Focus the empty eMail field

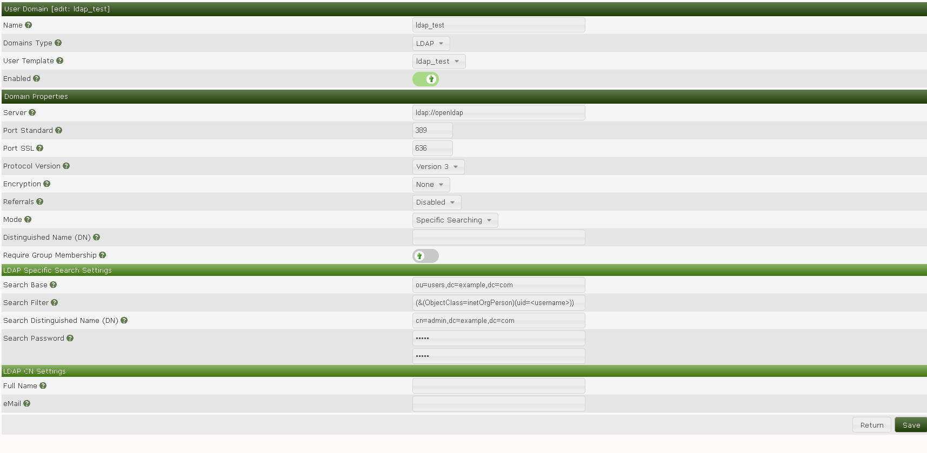click(x=498, y=403)
